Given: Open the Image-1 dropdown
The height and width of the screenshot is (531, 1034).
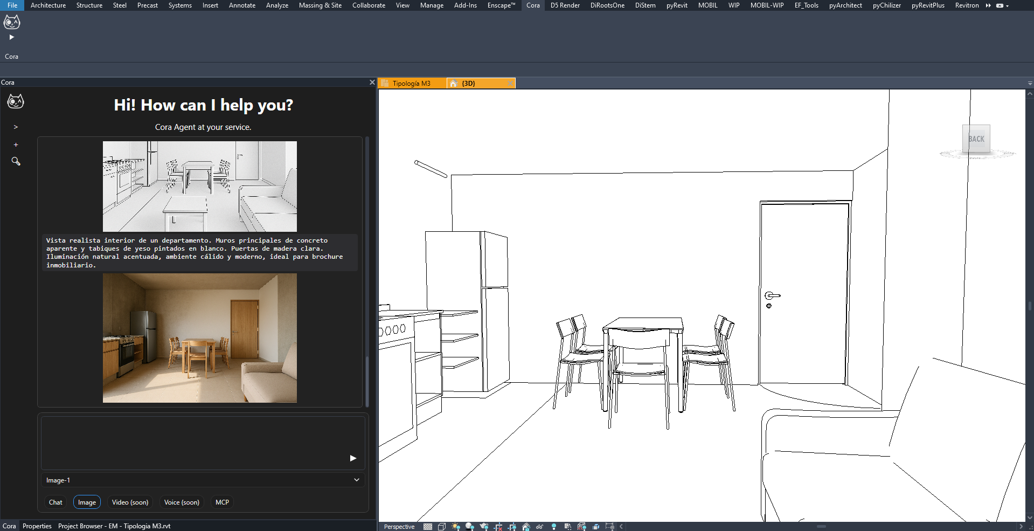Looking at the screenshot, I should coord(202,479).
